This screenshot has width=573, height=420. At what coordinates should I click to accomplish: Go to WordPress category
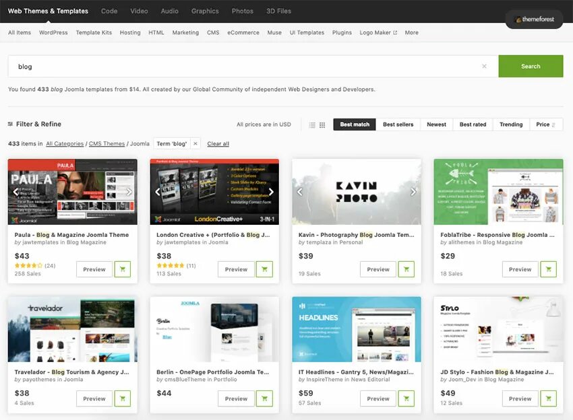pyautogui.click(x=53, y=32)
